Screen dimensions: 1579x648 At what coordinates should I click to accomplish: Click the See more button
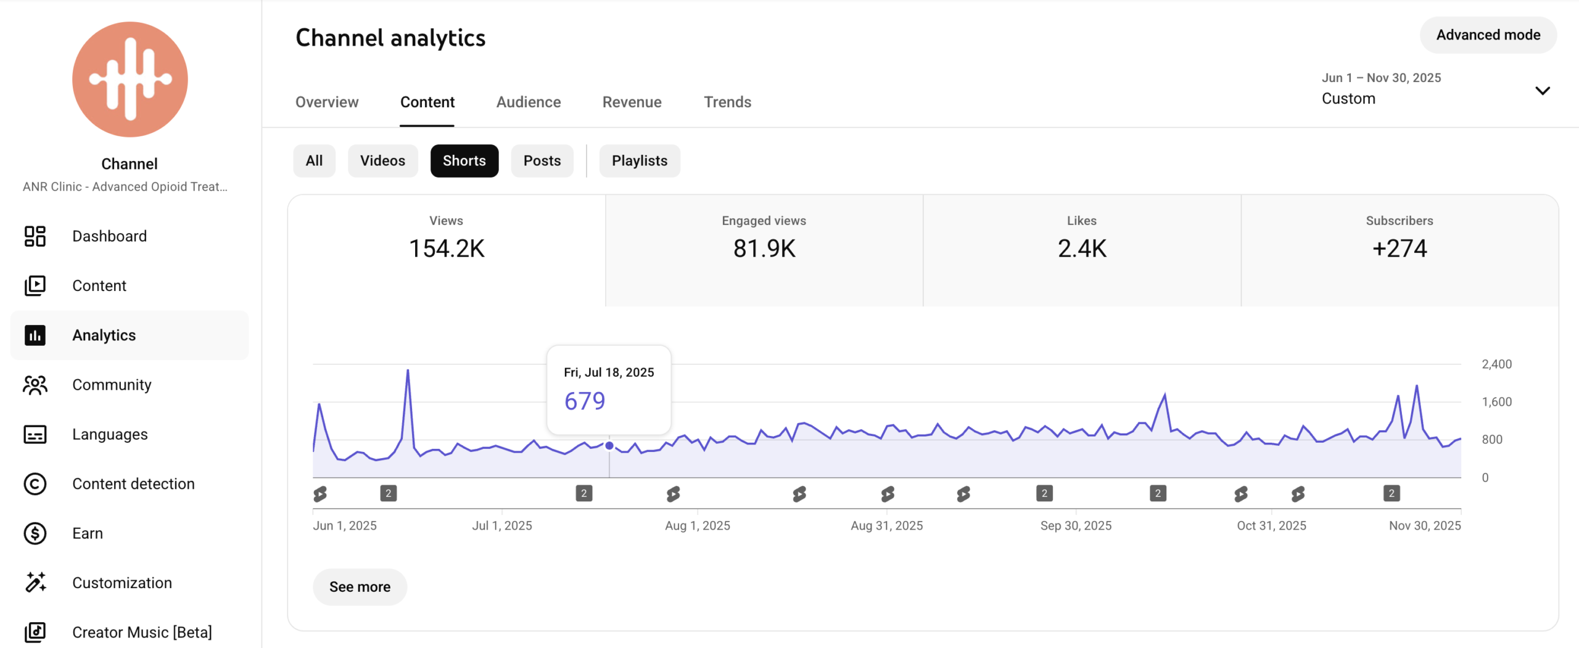pyautogui.click(x=360, y=586)
